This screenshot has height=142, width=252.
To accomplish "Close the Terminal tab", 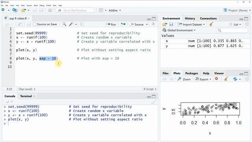I will [x=34, y=96].
